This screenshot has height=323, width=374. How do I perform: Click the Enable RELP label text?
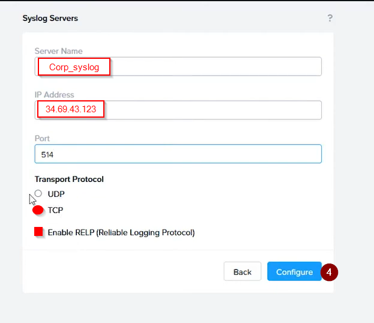(x=121, y=232)
